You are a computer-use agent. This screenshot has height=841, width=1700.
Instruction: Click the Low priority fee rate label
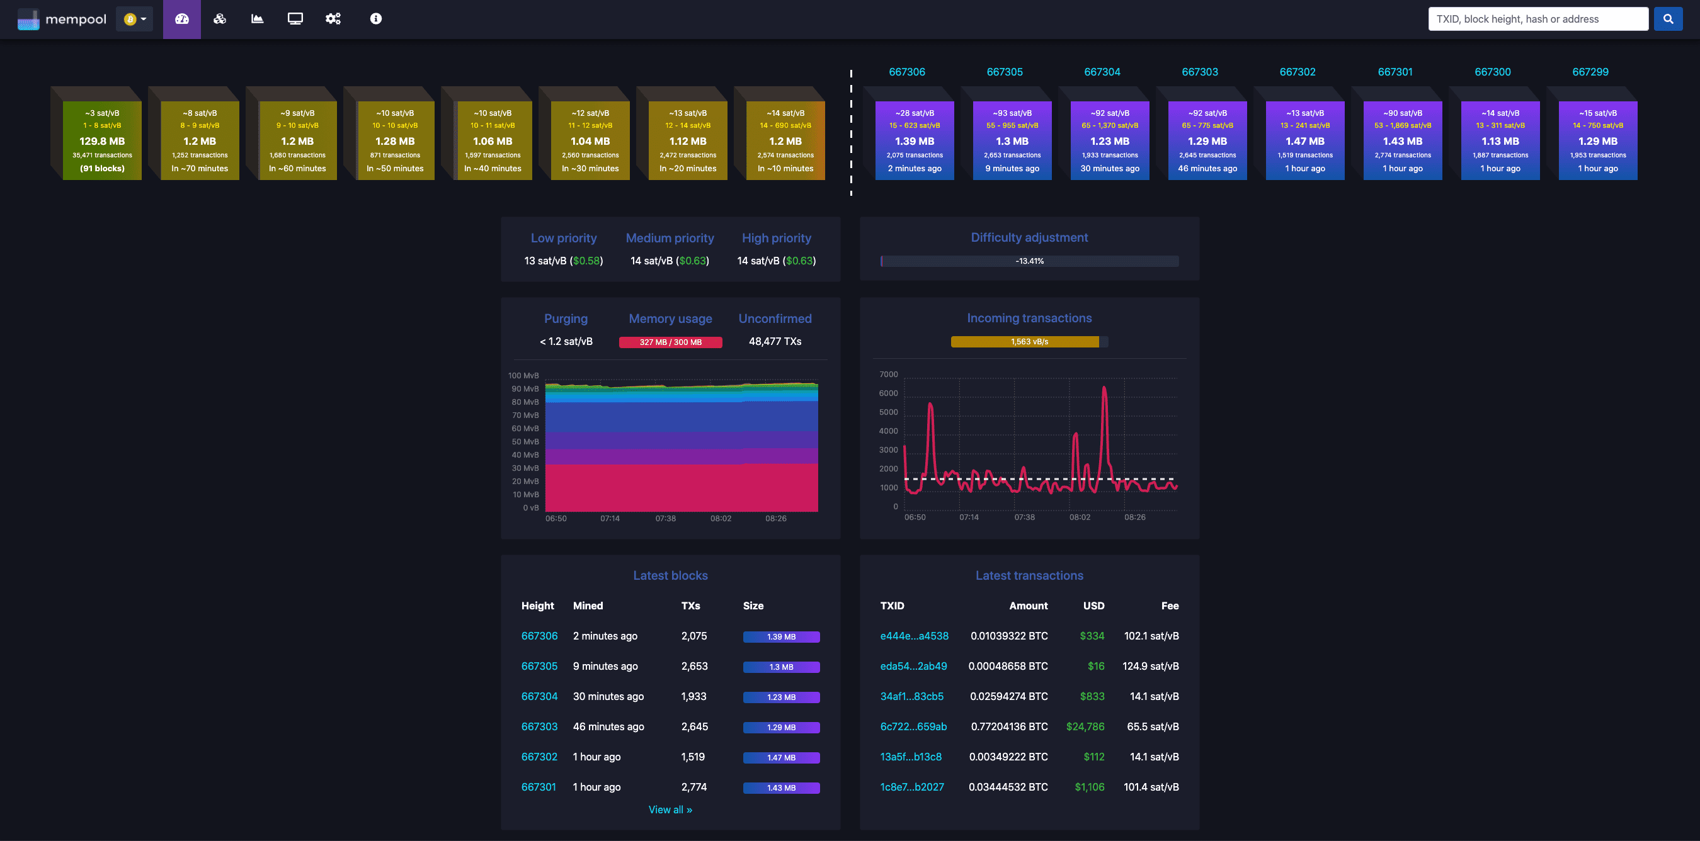click(562, 237)
